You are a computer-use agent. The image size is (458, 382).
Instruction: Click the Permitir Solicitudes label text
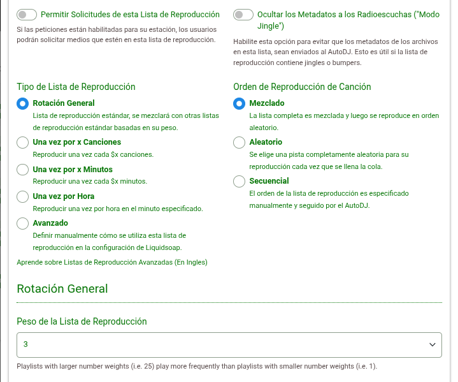[130, 14]
